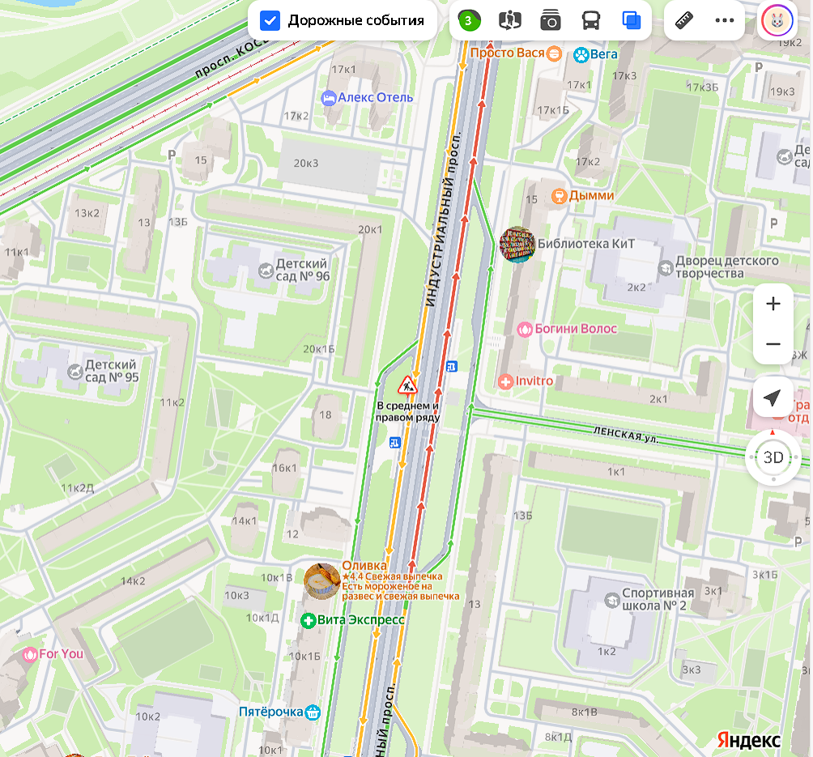
Task: Click the my location arrow
Action: 773,398
